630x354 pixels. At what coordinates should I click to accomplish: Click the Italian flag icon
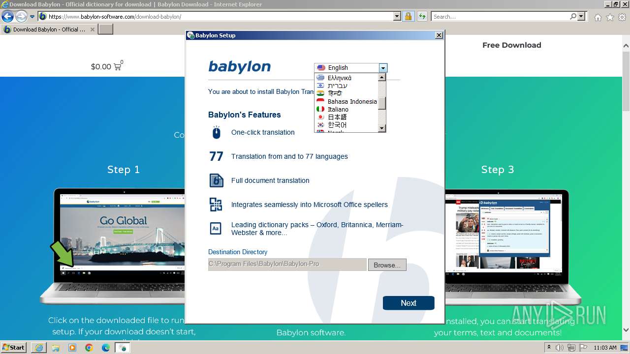click(x=320, y=109)
